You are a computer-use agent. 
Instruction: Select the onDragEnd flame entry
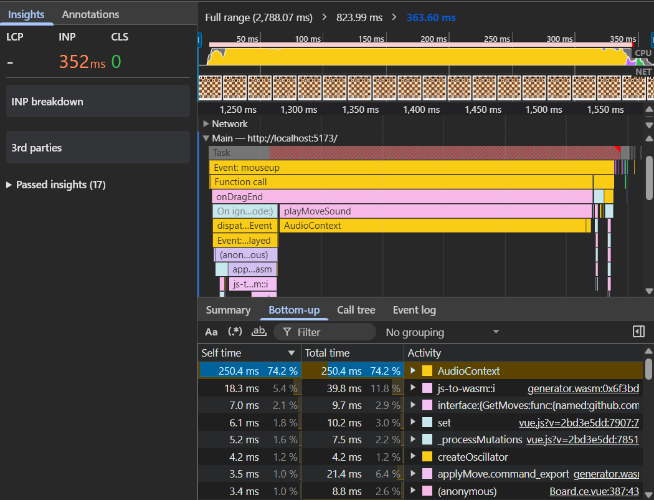[x=402, y=196]
